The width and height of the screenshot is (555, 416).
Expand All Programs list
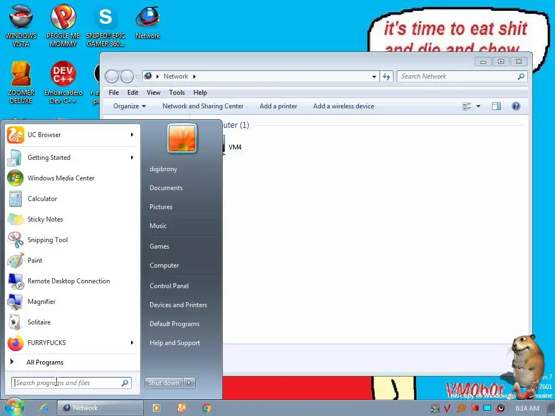(x=72, y=362)
